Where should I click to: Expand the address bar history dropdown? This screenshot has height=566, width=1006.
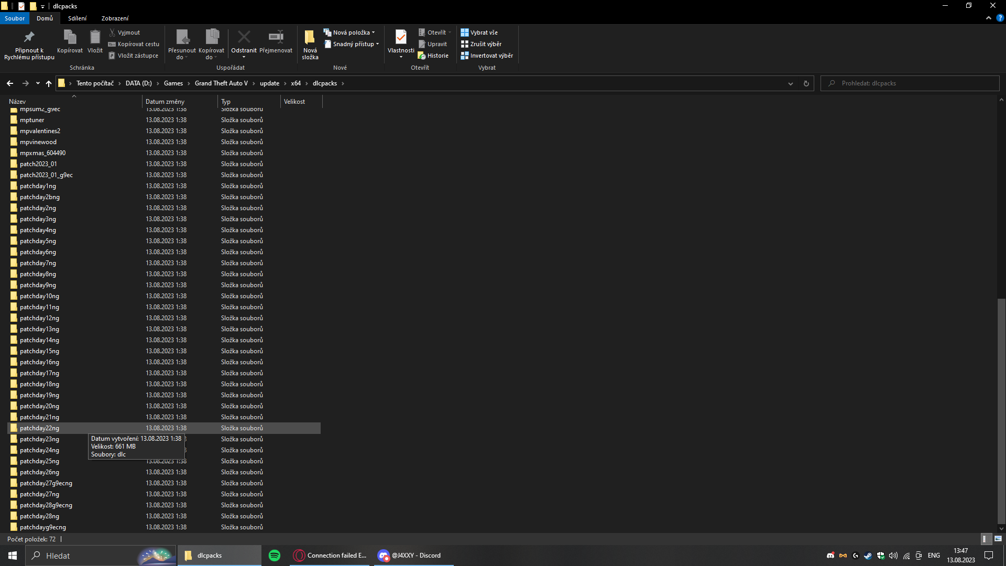(791, 83)
